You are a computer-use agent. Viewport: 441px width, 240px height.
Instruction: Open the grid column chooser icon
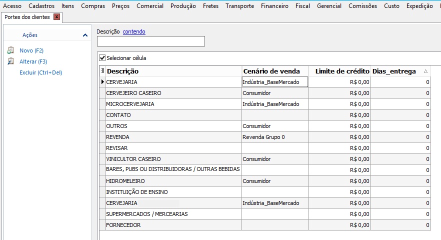coord(102,71)
